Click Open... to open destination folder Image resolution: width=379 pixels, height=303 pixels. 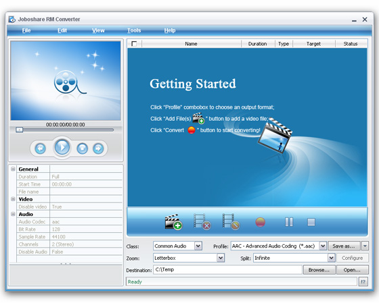[352, 270]
